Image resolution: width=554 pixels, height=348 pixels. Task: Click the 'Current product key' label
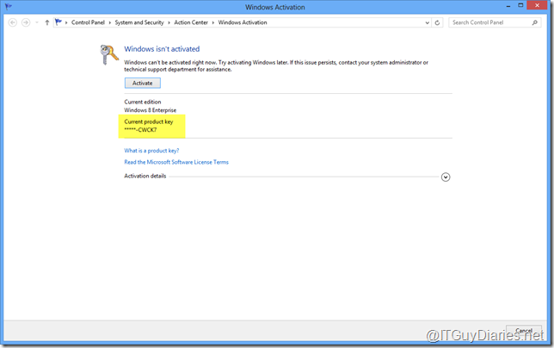(x=148, y=121)
